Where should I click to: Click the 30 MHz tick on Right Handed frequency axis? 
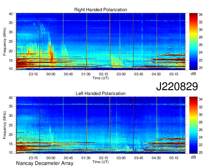point(11,32)
